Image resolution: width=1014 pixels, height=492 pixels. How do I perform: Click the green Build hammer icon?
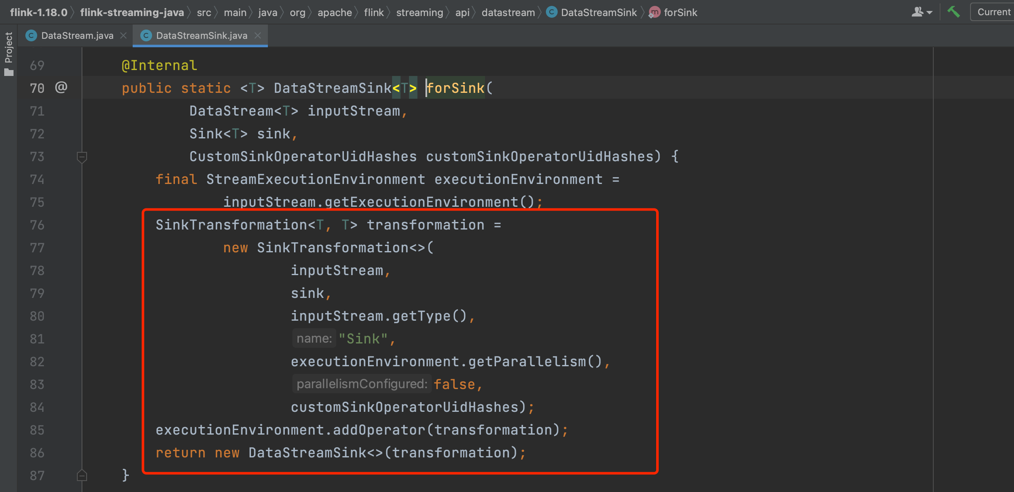click(x=954, y=12)
